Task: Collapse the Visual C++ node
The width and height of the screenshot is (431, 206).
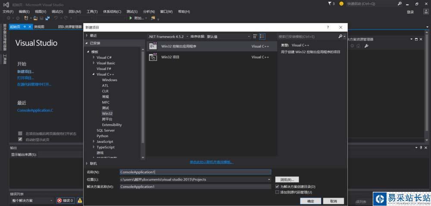Action: (x=94, y=74)
